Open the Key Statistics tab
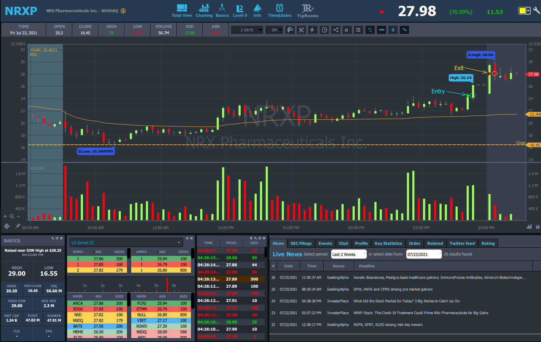Image resolution: width=541 pixels, height=342 pixels. pos(388,243)
